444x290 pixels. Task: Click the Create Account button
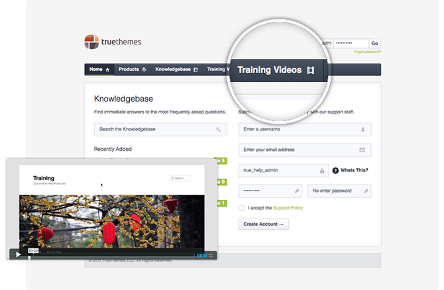pyautogui.click(x=263, y=224)
